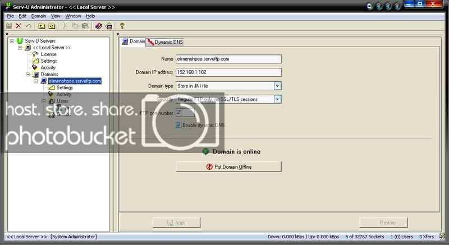Collapse the Users tree node
This screenshot has height=245, width=449.
point(44,101)
